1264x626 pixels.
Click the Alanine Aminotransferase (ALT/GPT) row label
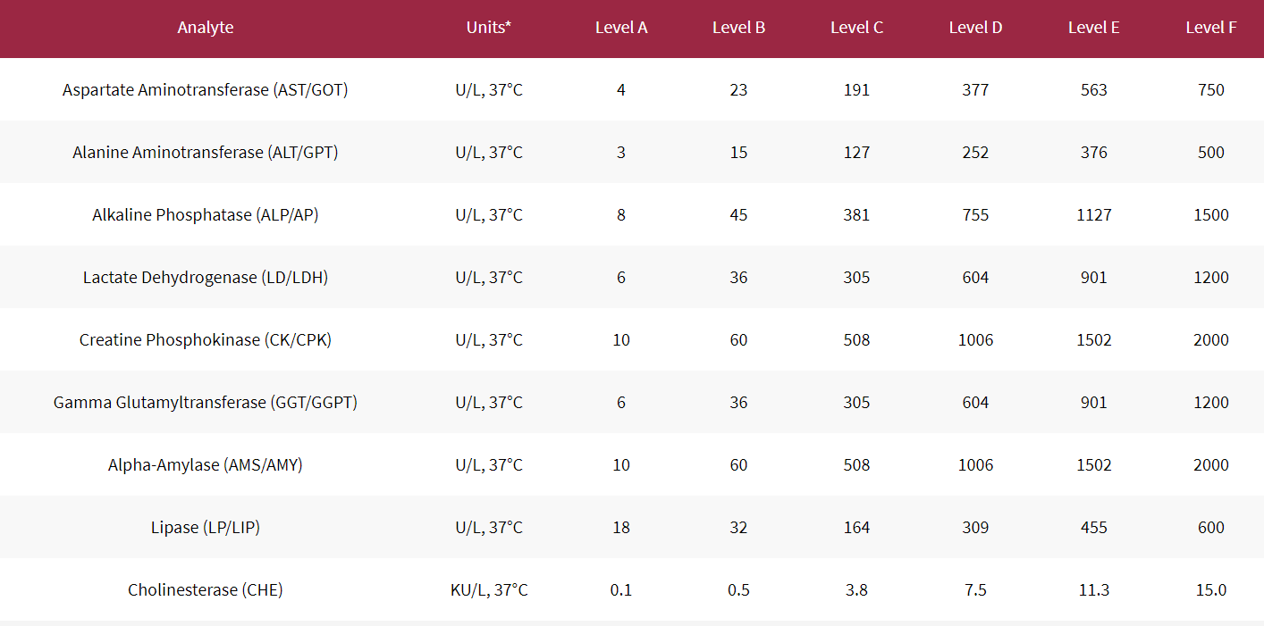[206, 153]
